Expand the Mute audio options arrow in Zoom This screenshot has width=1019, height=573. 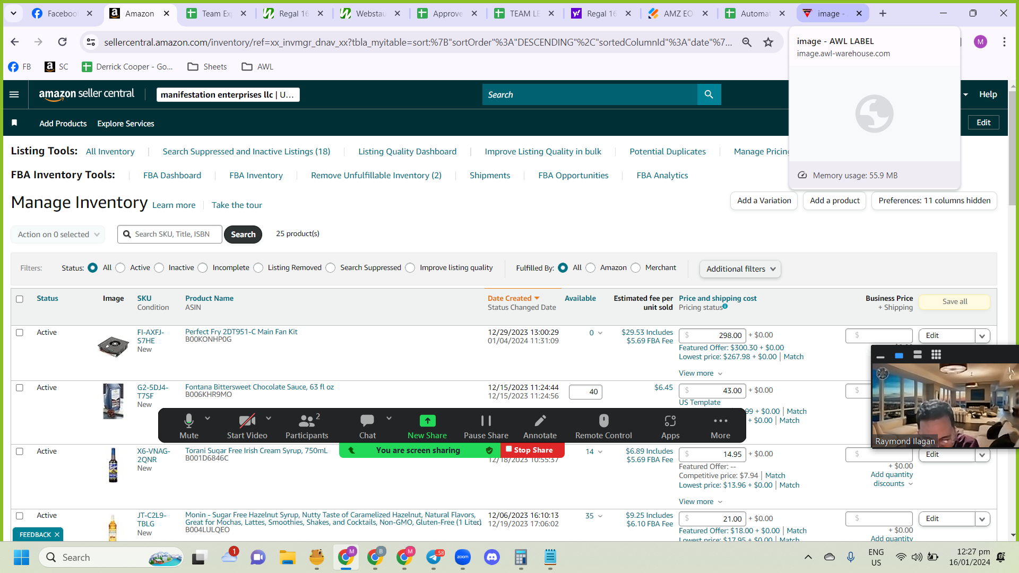tap(208, 419)
